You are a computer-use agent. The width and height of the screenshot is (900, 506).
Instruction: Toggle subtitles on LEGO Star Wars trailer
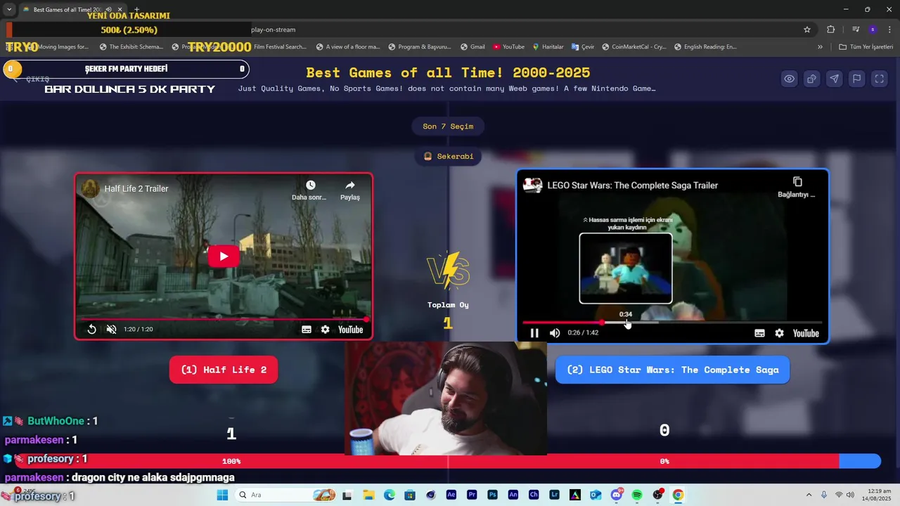[759, 333]
